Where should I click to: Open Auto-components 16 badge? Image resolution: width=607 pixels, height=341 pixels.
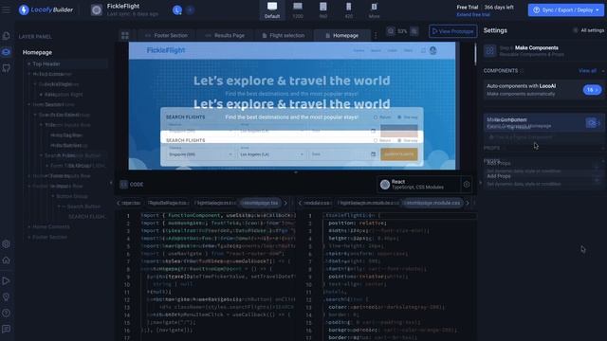click(592, 90)
